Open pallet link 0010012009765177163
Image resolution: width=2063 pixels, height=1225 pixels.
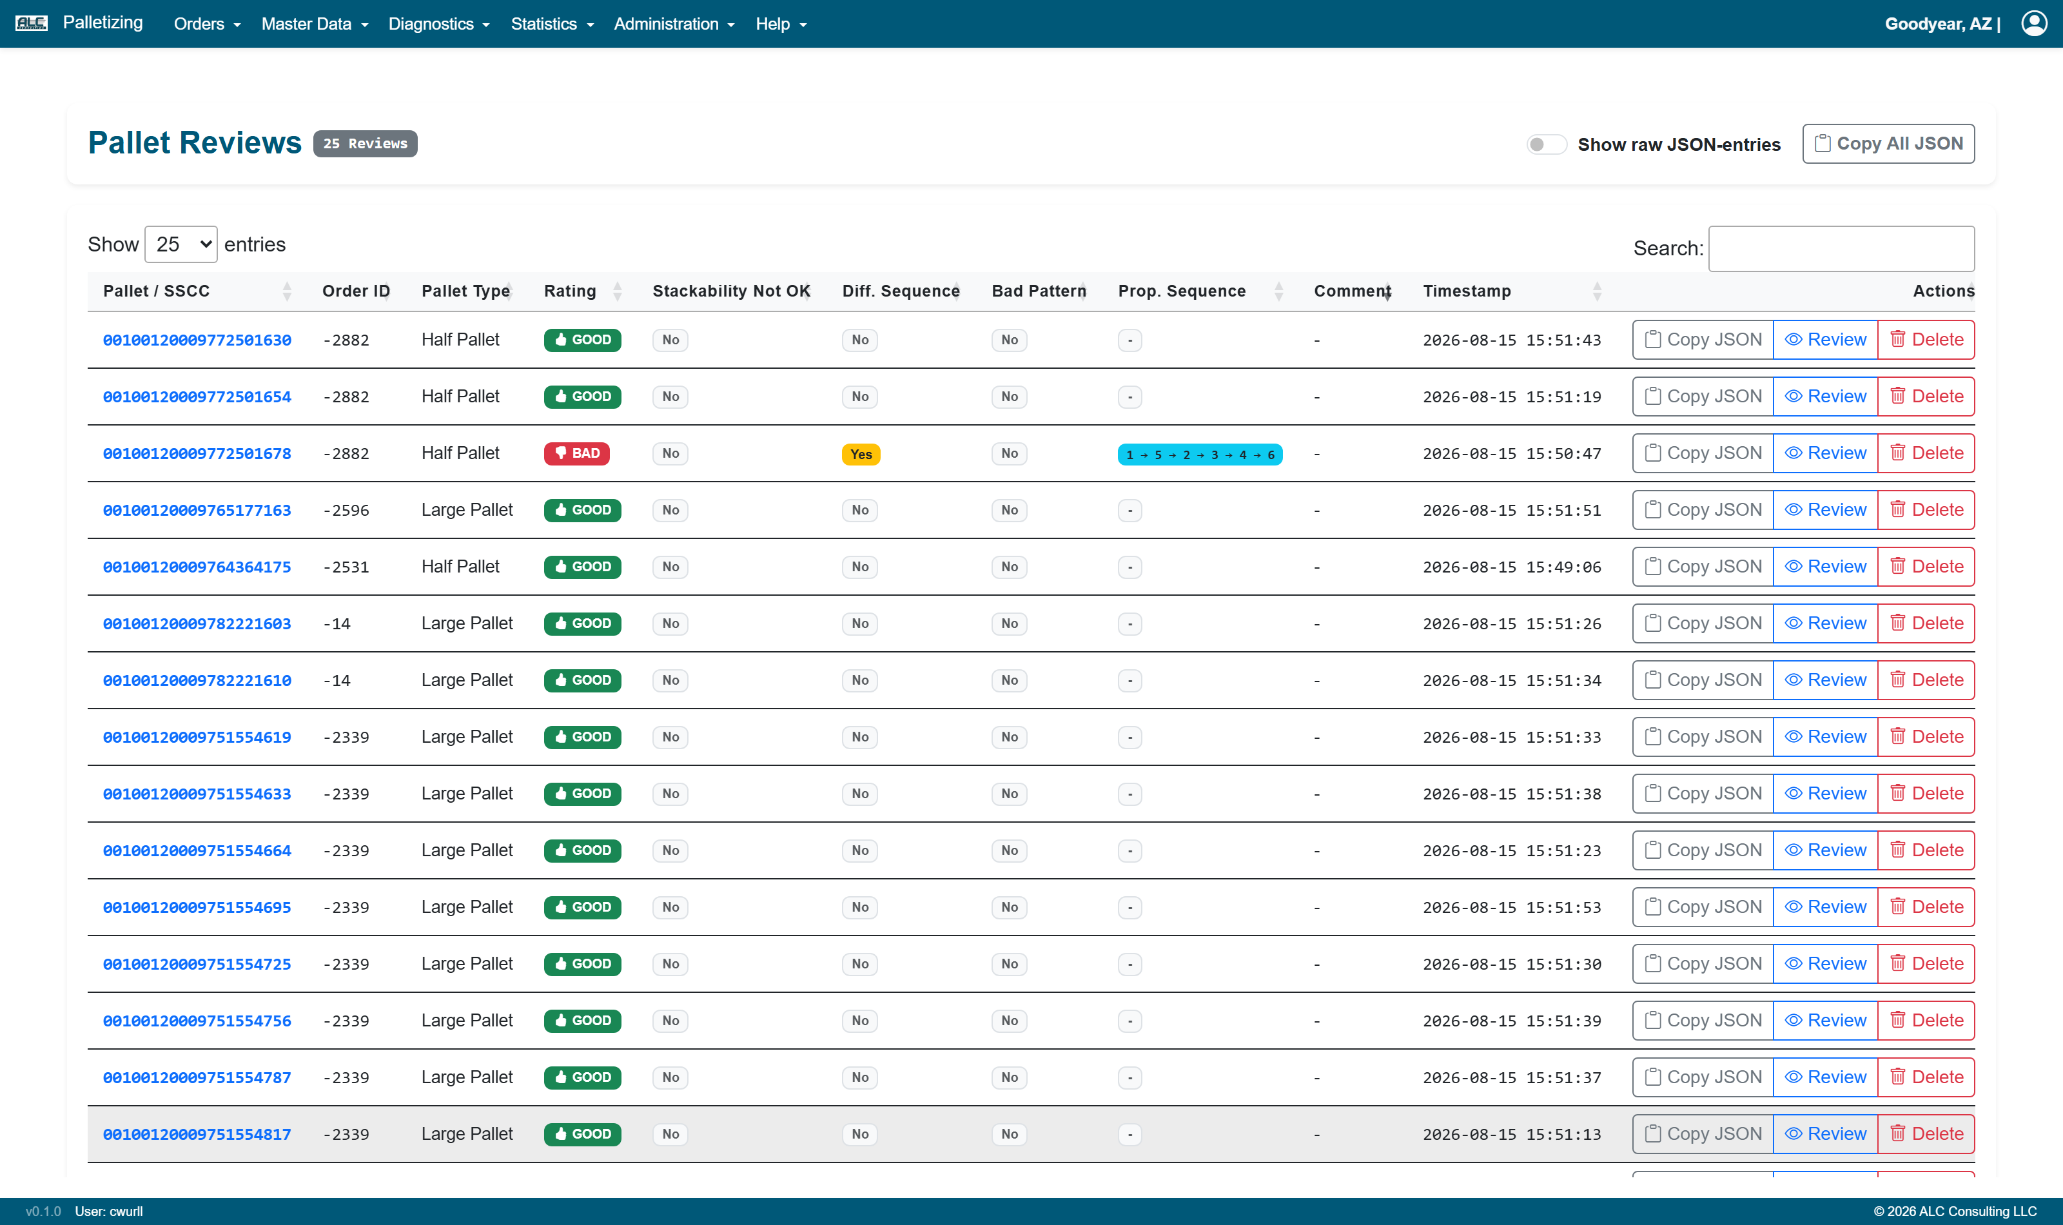click(x=197, y=510)
